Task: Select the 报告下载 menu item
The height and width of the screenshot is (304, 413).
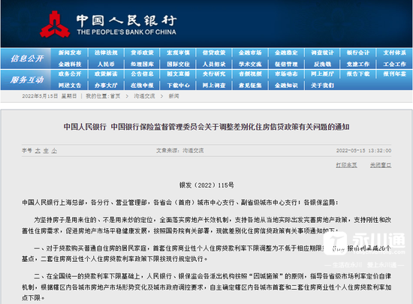Action: [358, 74]
